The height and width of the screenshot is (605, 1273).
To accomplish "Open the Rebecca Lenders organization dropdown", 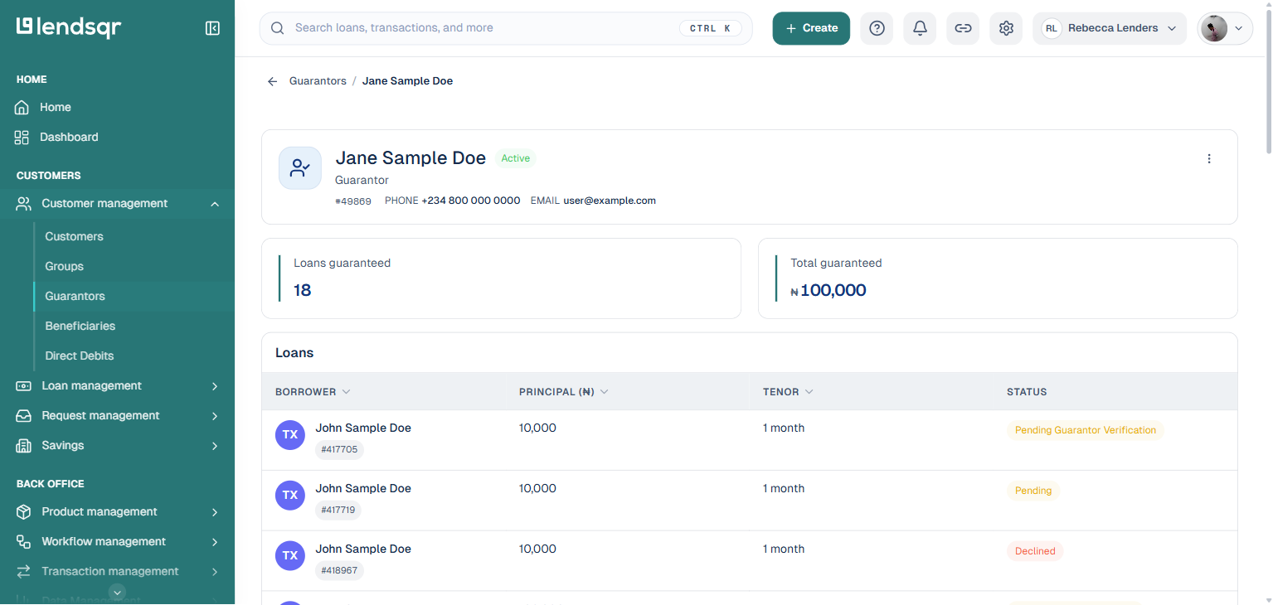I will pyautogui.click(x=1110, y=28).
